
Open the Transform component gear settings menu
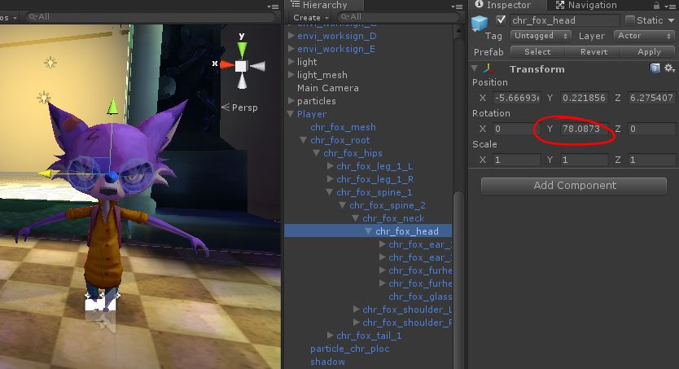click(667, 69)
